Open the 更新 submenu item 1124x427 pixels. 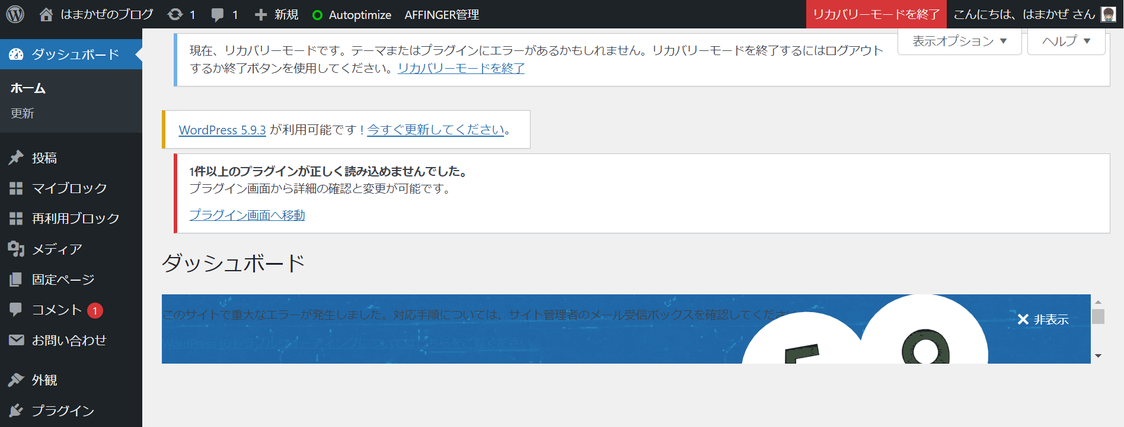23,113
